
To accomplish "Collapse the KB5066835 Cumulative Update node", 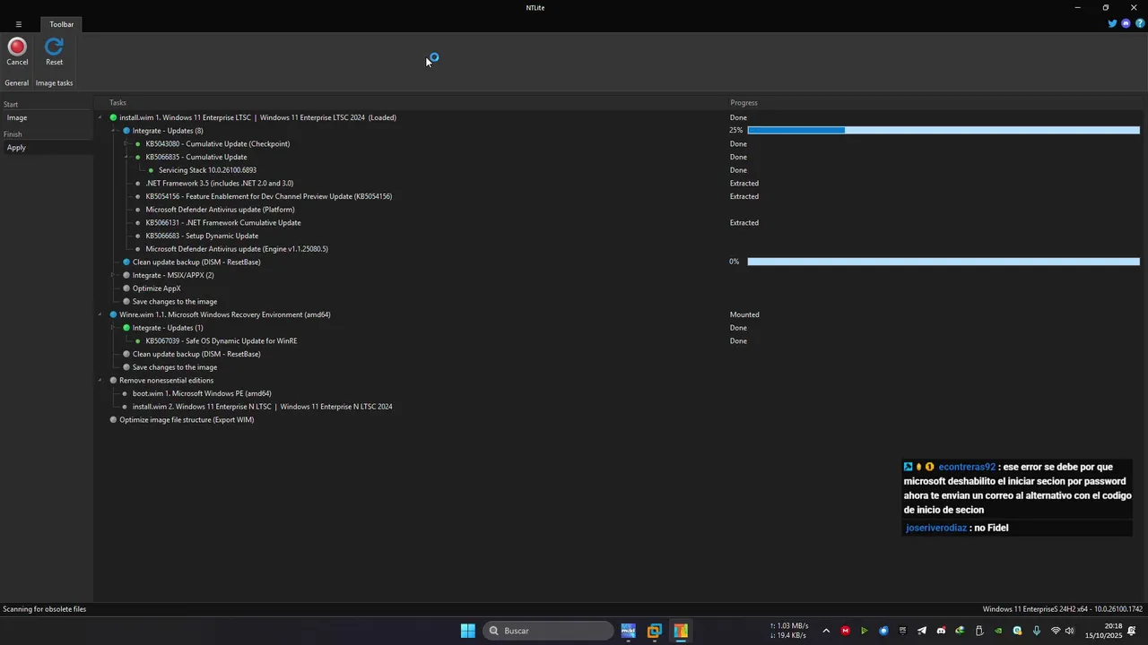I will pos(126,157).
